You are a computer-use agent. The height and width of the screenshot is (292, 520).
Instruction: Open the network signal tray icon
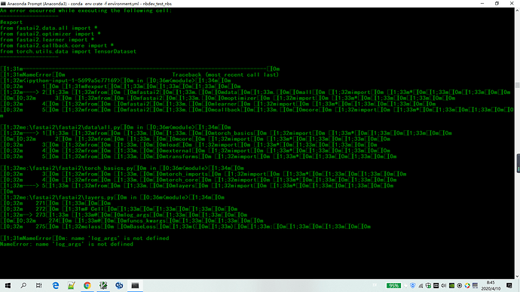coord(421,286)
